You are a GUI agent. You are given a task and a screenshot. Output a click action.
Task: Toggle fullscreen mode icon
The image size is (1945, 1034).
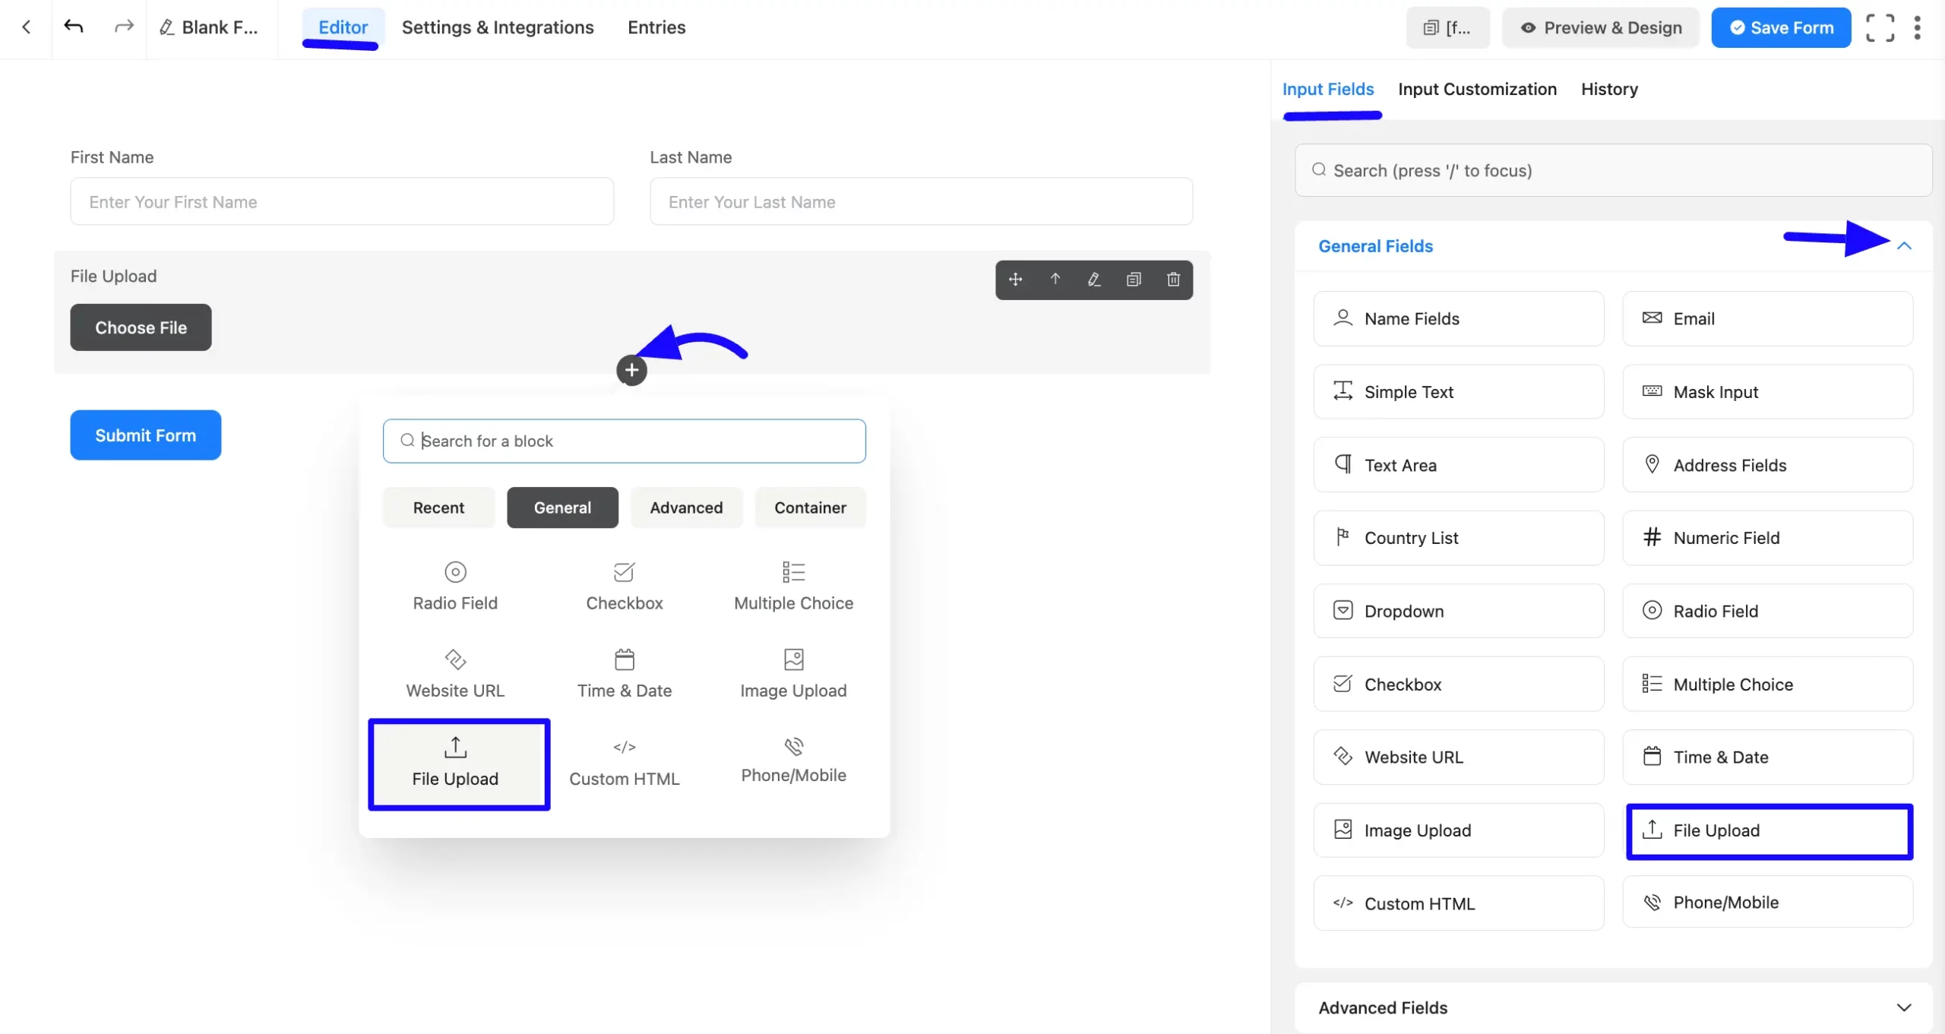tap(1880, 27)
